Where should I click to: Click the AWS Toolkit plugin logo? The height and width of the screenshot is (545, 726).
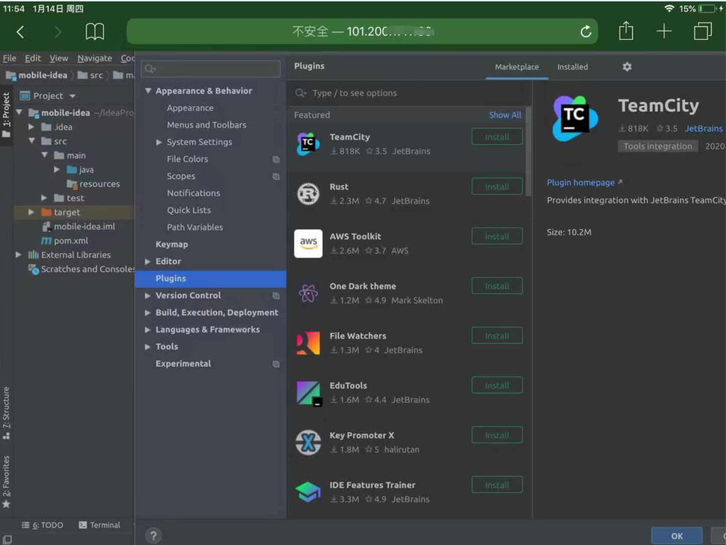308,243
